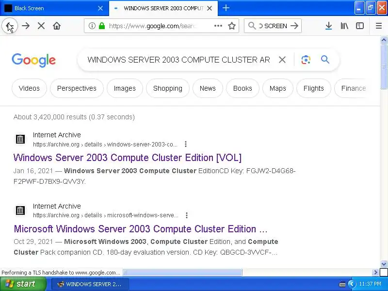Click the blue Google search magnifier
This screenshot has width=388, height=291.
pyautogui.click(x=325, y=60)
